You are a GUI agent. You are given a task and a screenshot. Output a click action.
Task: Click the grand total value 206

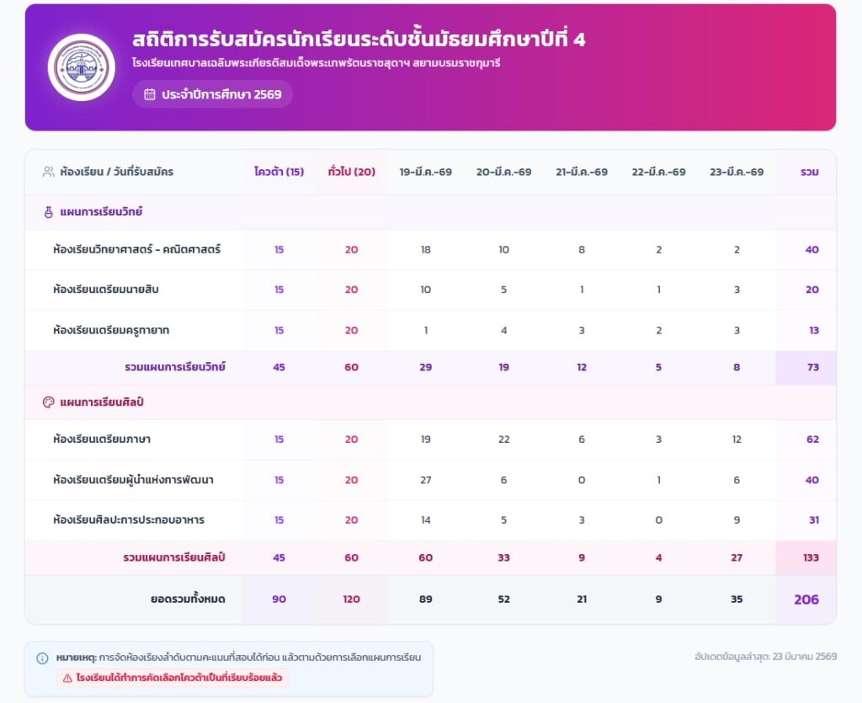click(x=806, y=599)
